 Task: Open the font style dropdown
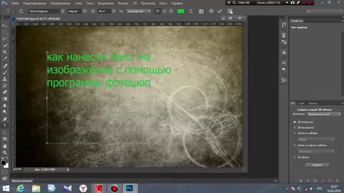(x=84, y=11)
